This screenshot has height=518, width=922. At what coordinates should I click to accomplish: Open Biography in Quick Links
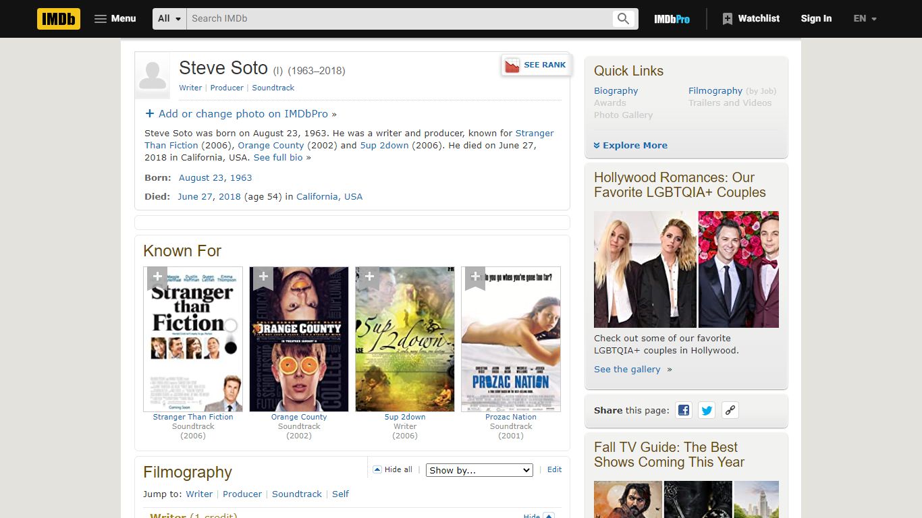[616, 91]
